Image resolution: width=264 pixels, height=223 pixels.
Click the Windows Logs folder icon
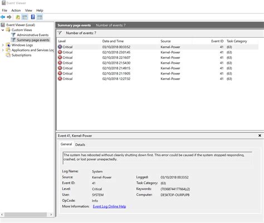point(8,45)
